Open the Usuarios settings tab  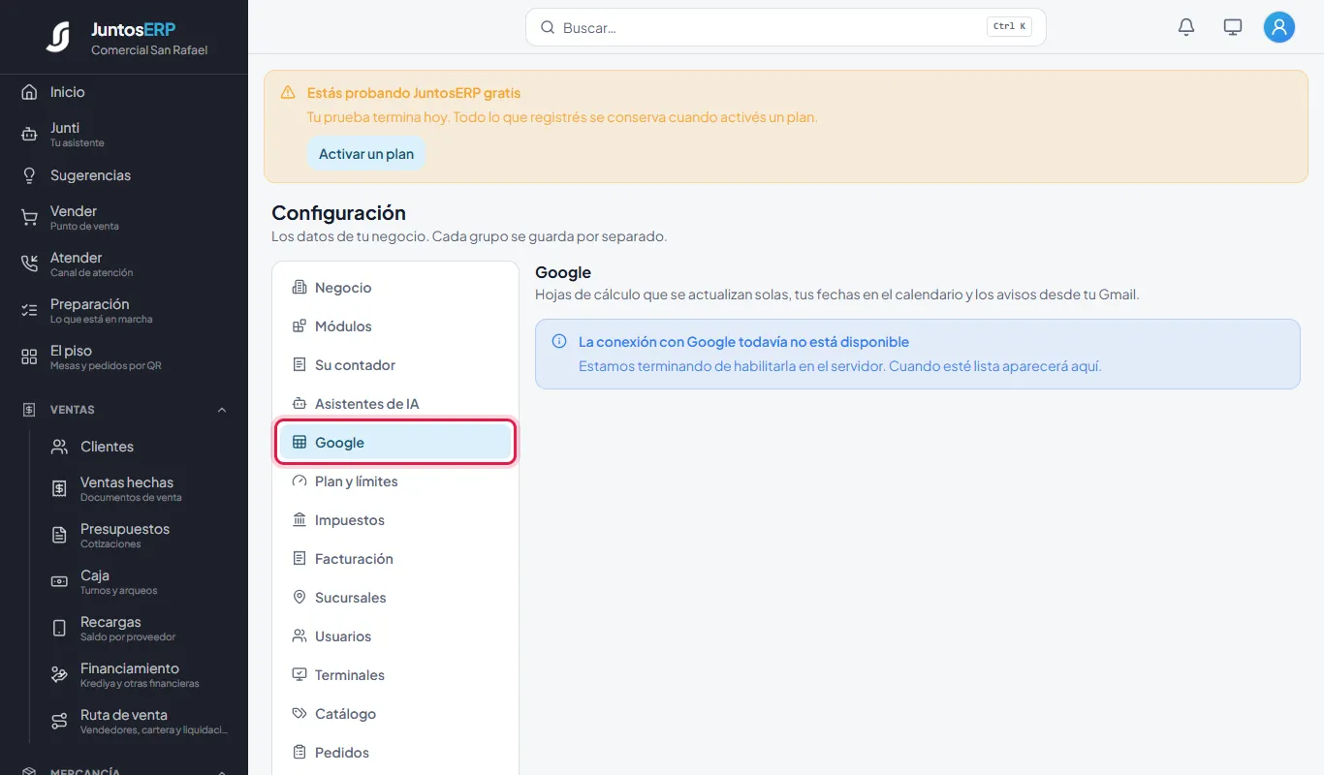click(x=395, y=636)
